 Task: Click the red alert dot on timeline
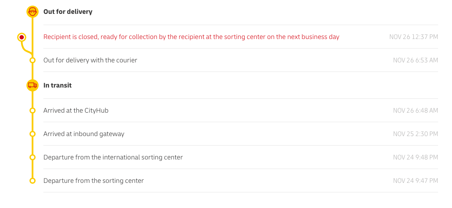(22, 37)
